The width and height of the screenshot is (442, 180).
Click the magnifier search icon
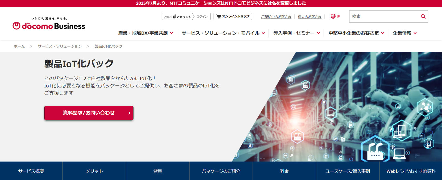tap(423, 17)
